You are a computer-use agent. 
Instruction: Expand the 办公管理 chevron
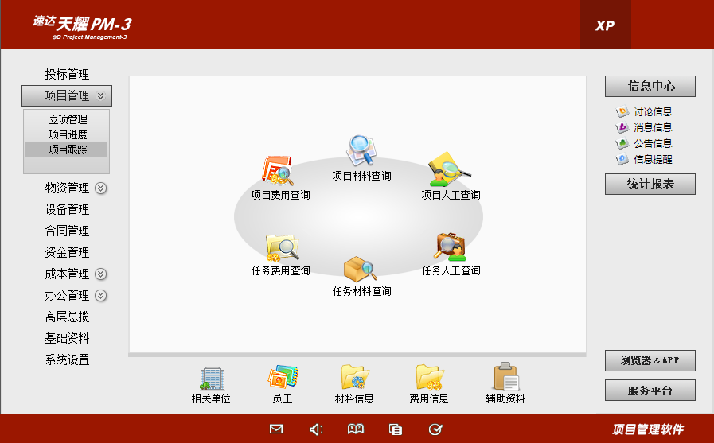point(101,296)
